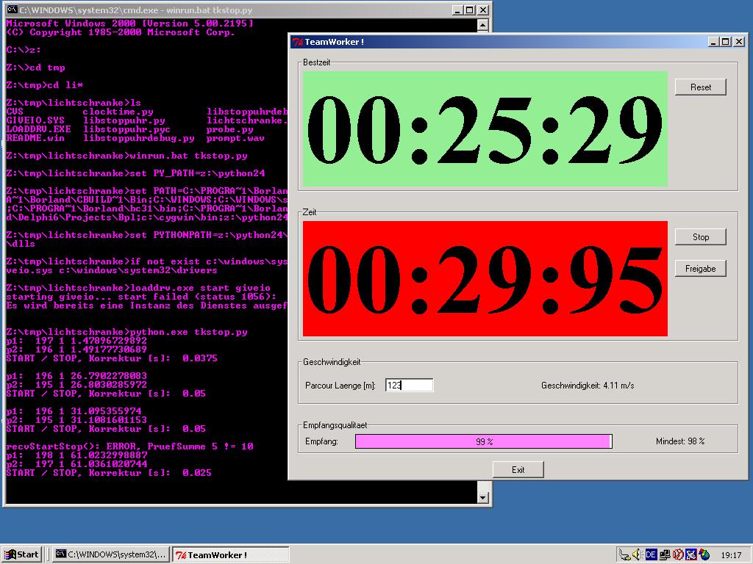Click the Empfang quality progress bar
Viewport: 753px width, 564px height.
483,441
